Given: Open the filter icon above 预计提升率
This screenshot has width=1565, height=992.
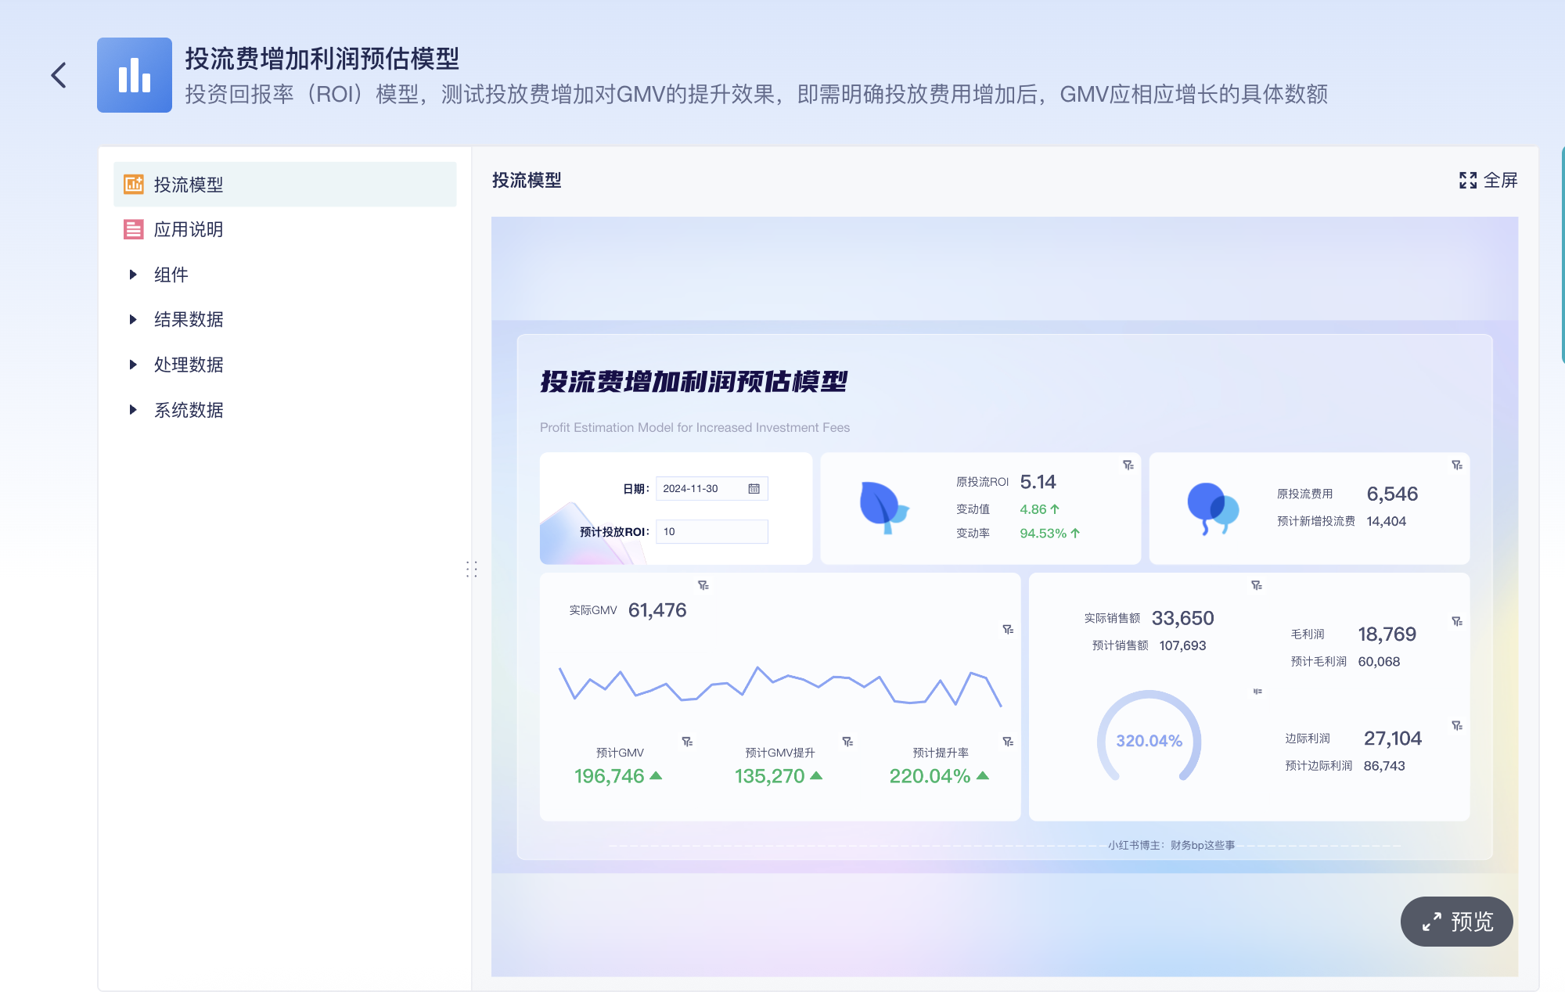Looking at the screenshot, I should click(x=1008, y=740).
